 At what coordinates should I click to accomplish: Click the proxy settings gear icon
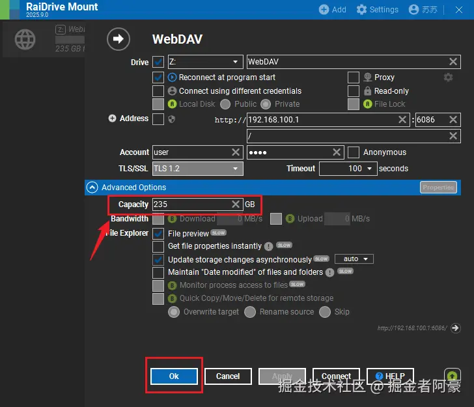[x=448, y=77]
